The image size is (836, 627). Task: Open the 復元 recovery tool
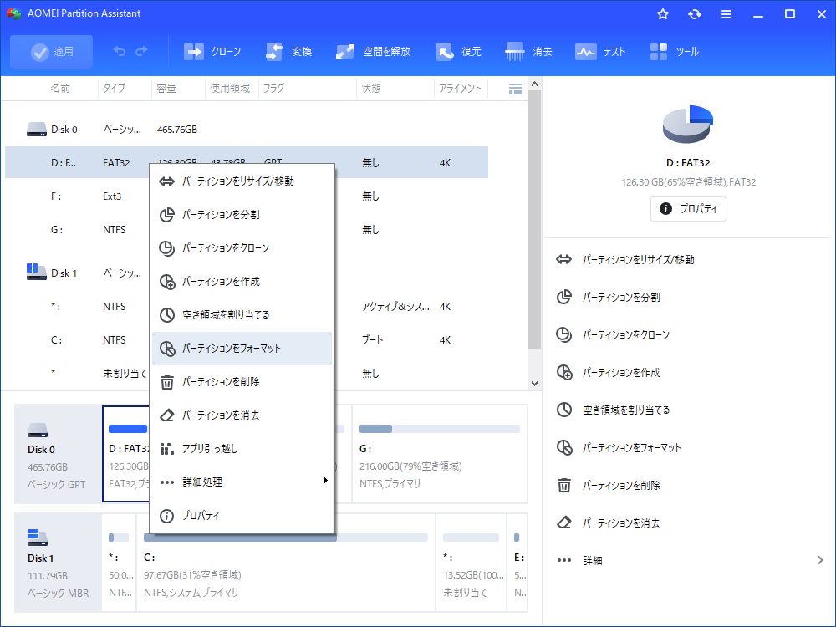(x=458, y=52)
